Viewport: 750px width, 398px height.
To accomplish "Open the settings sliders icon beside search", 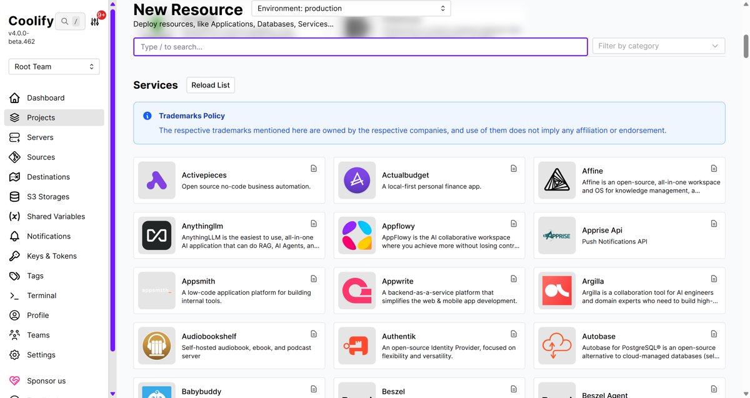I will [95, 22].
